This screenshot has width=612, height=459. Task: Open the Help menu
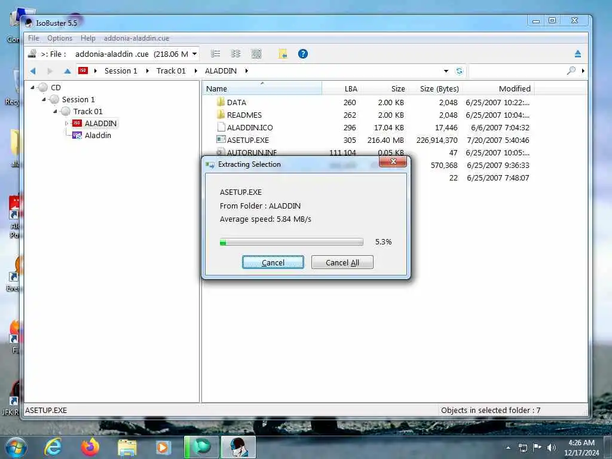point(88,38)
